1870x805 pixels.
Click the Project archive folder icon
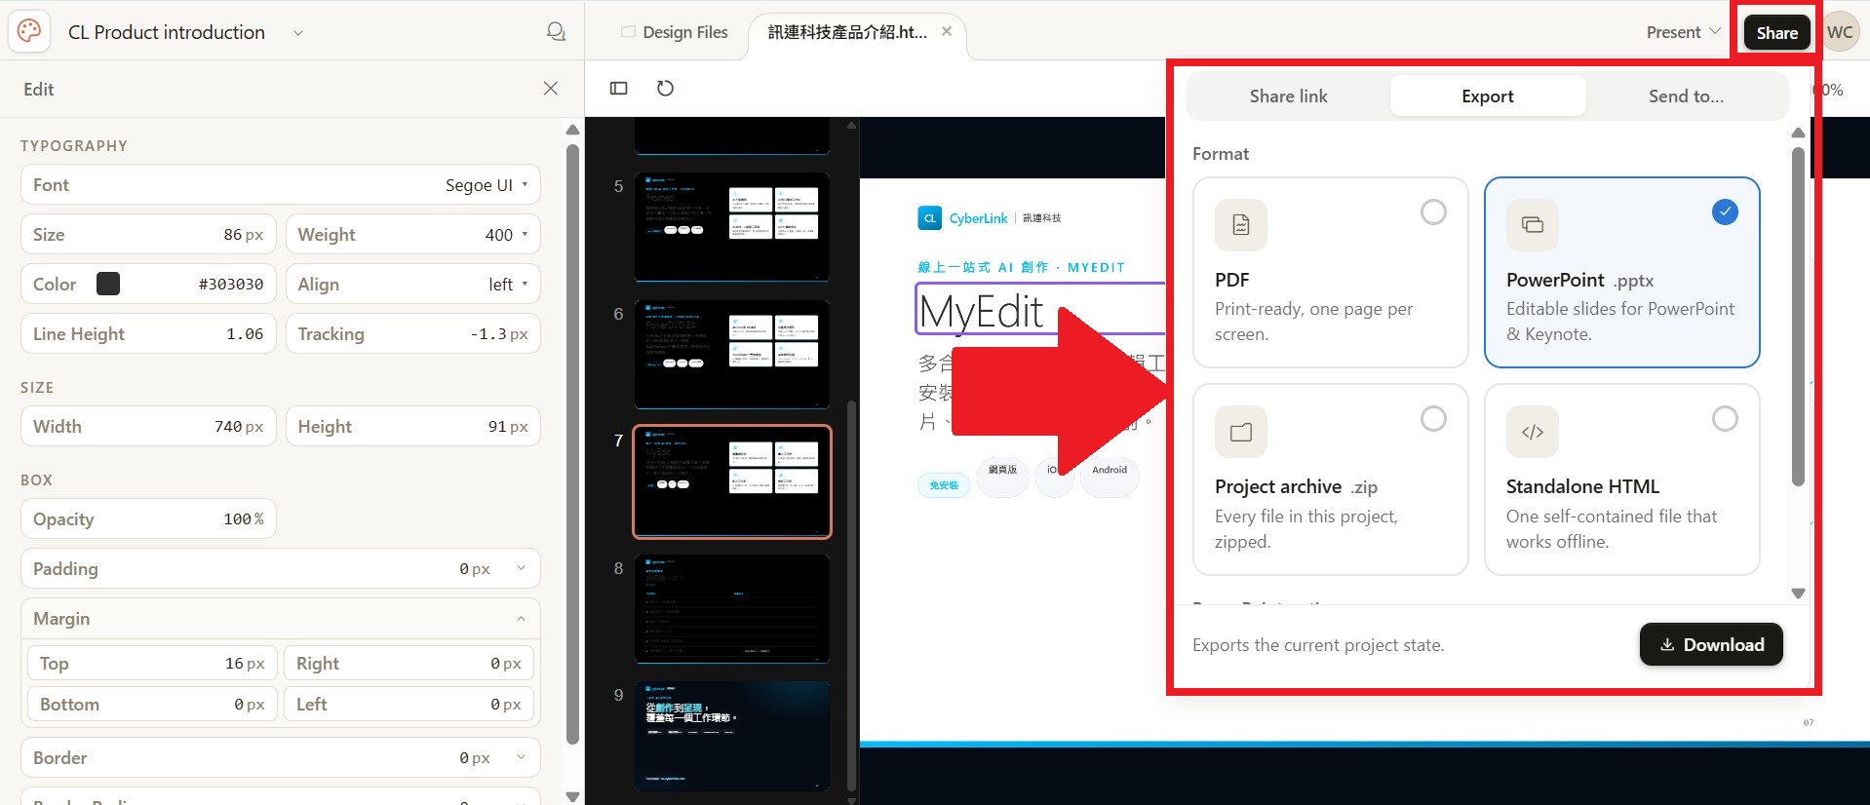click(x=1241, y=432)
